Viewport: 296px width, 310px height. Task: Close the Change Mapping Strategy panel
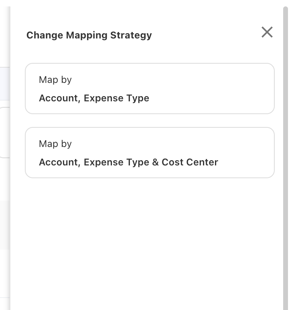[x=267, y=32]
